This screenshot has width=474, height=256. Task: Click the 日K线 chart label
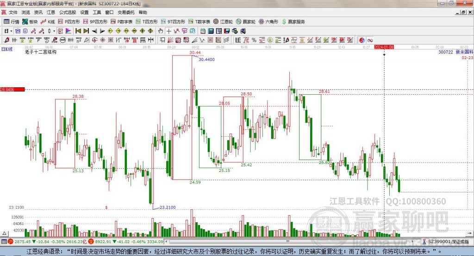tap(7, 49)
